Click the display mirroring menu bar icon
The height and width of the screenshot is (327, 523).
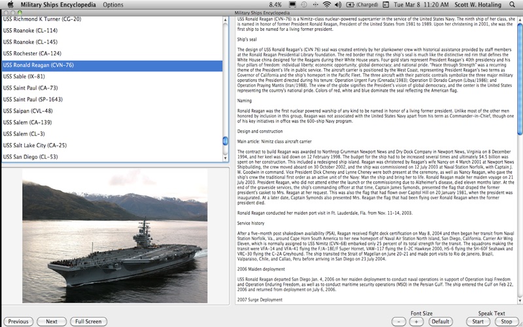point(292,5)
